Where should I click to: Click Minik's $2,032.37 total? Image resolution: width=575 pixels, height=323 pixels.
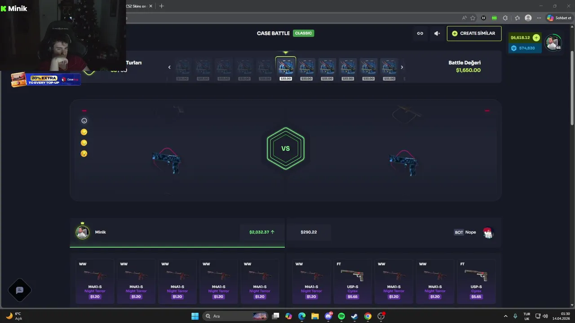click(x=261, y=232)
